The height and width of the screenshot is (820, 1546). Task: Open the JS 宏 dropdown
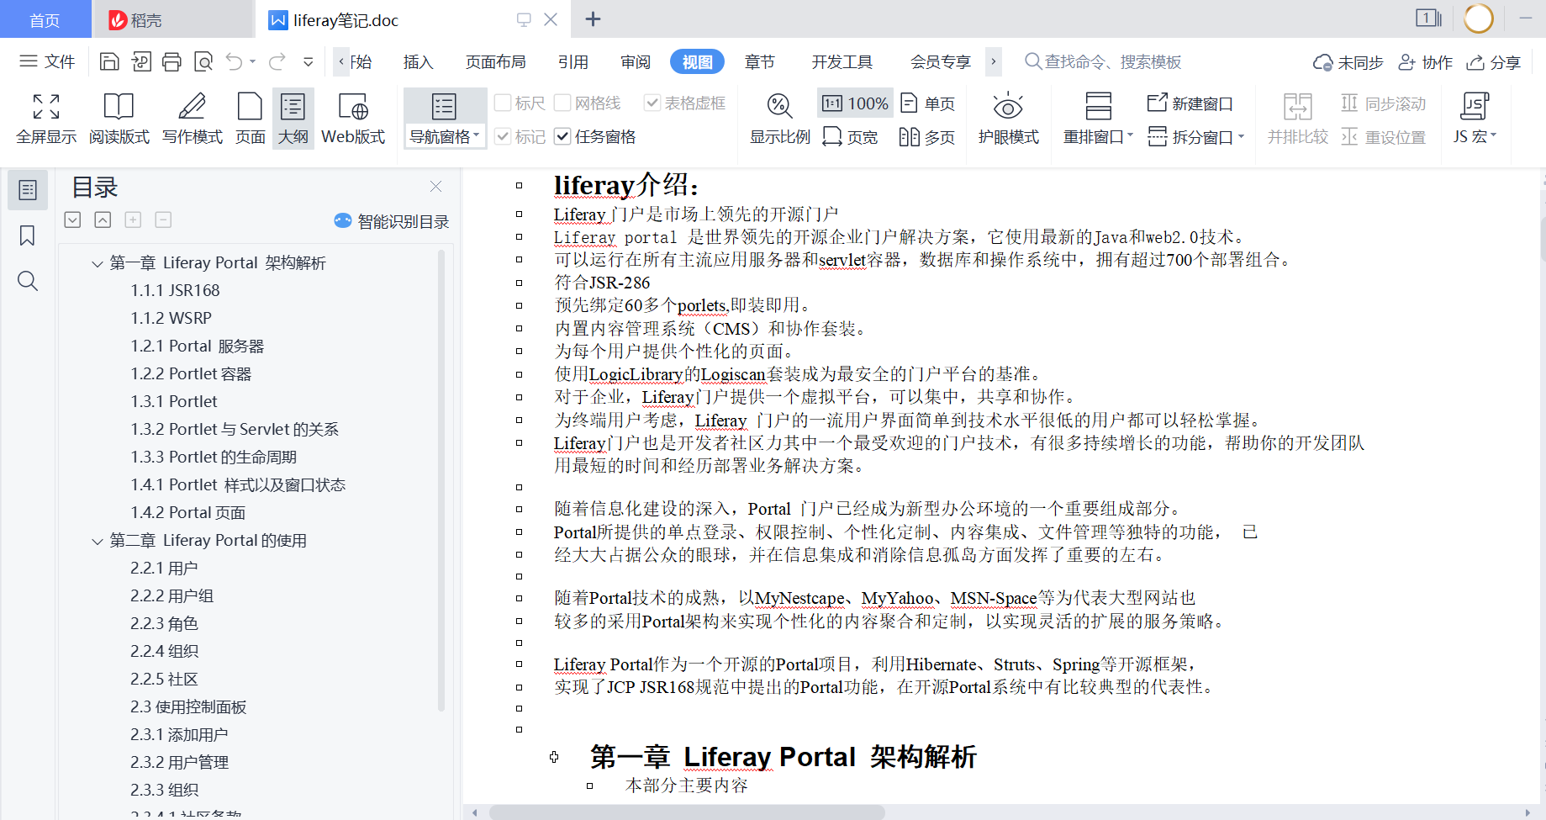(1475, 119)
